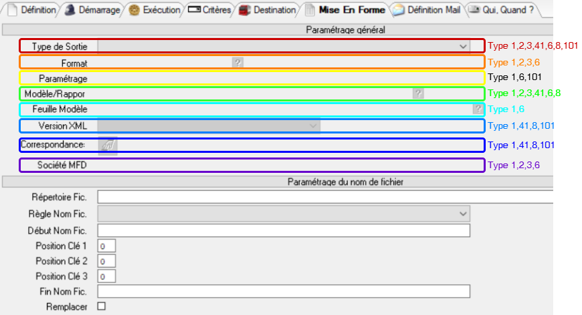This screenshot has width=582, height=315.
Task: Click the Feuille Modèle help icon
Action: pos(478,109)
